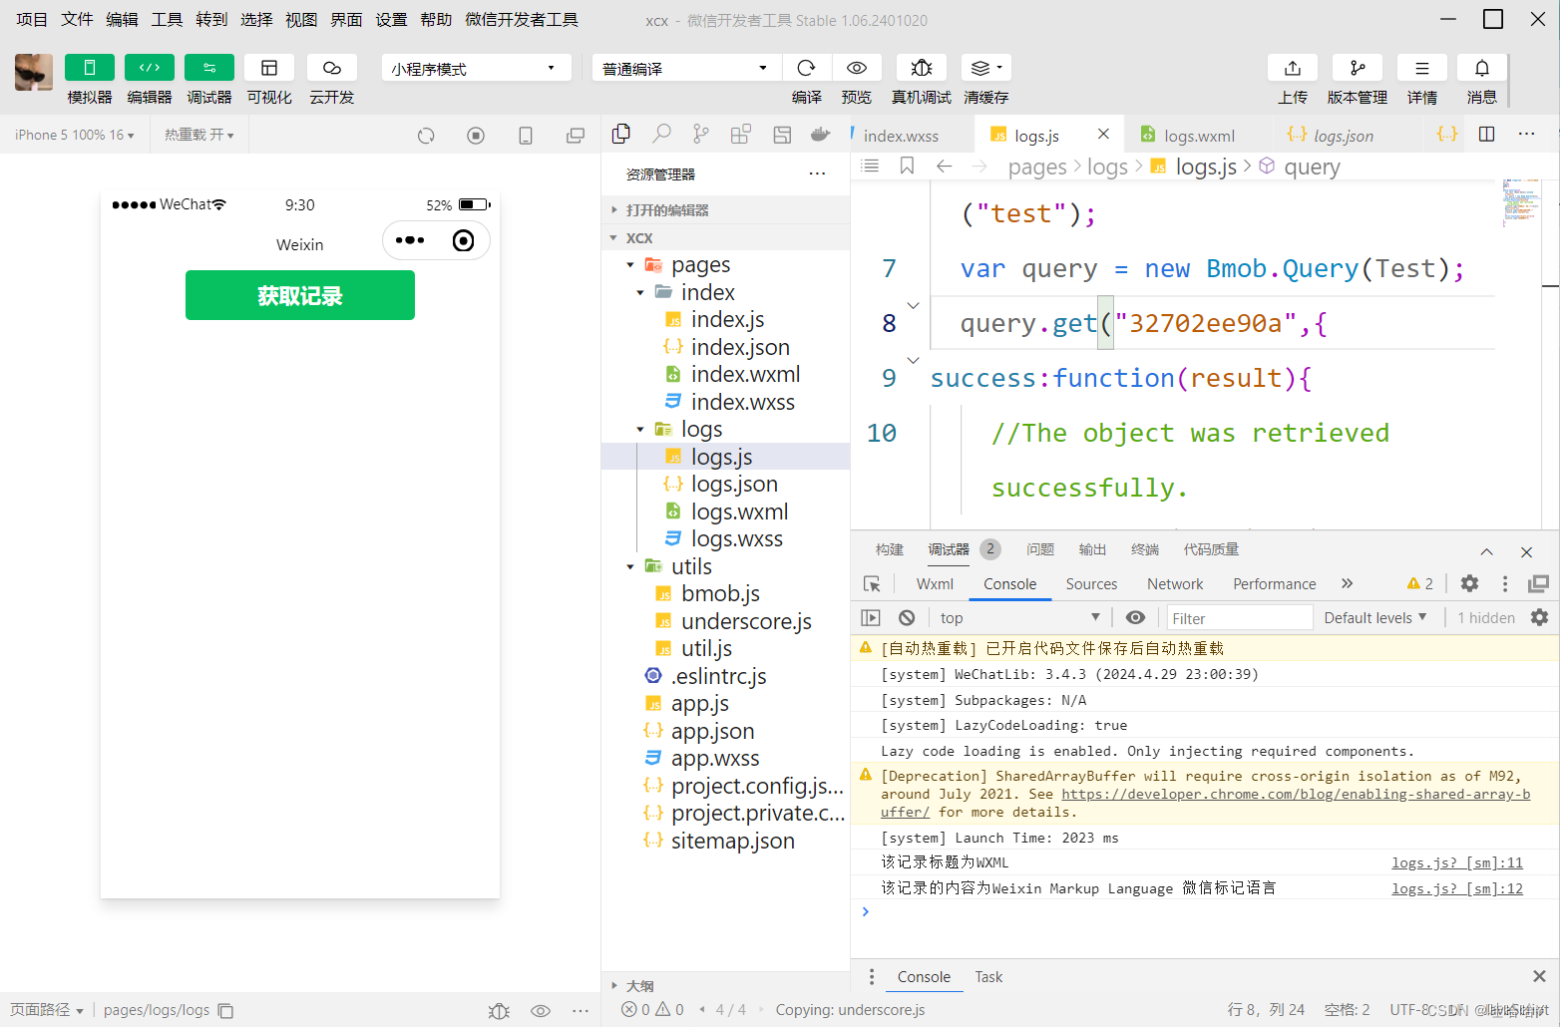Open version management icon
Screen dimensions: 1560x1027
[x=1358, y=67]
